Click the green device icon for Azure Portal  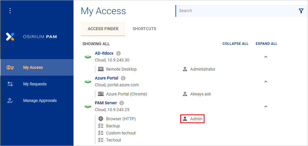pyautogui.click(x=88, y=82)
